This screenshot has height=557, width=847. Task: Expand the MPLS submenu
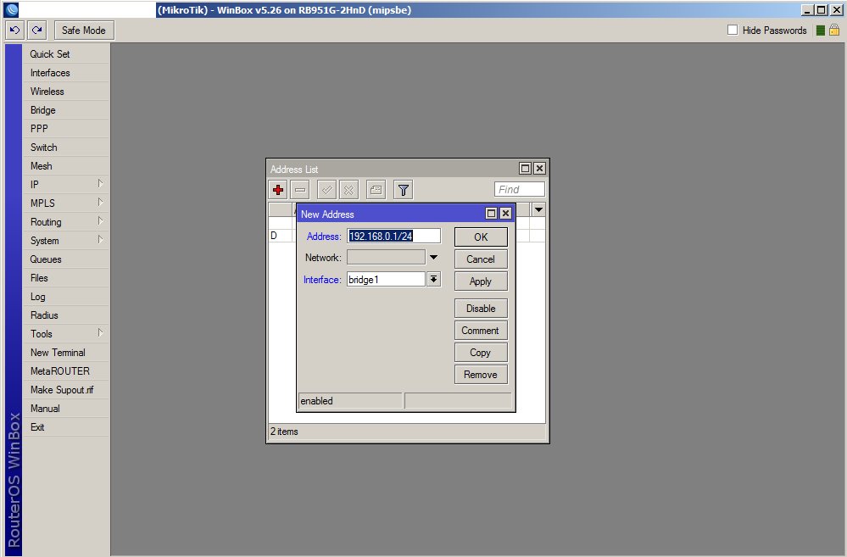coord(66,203)
